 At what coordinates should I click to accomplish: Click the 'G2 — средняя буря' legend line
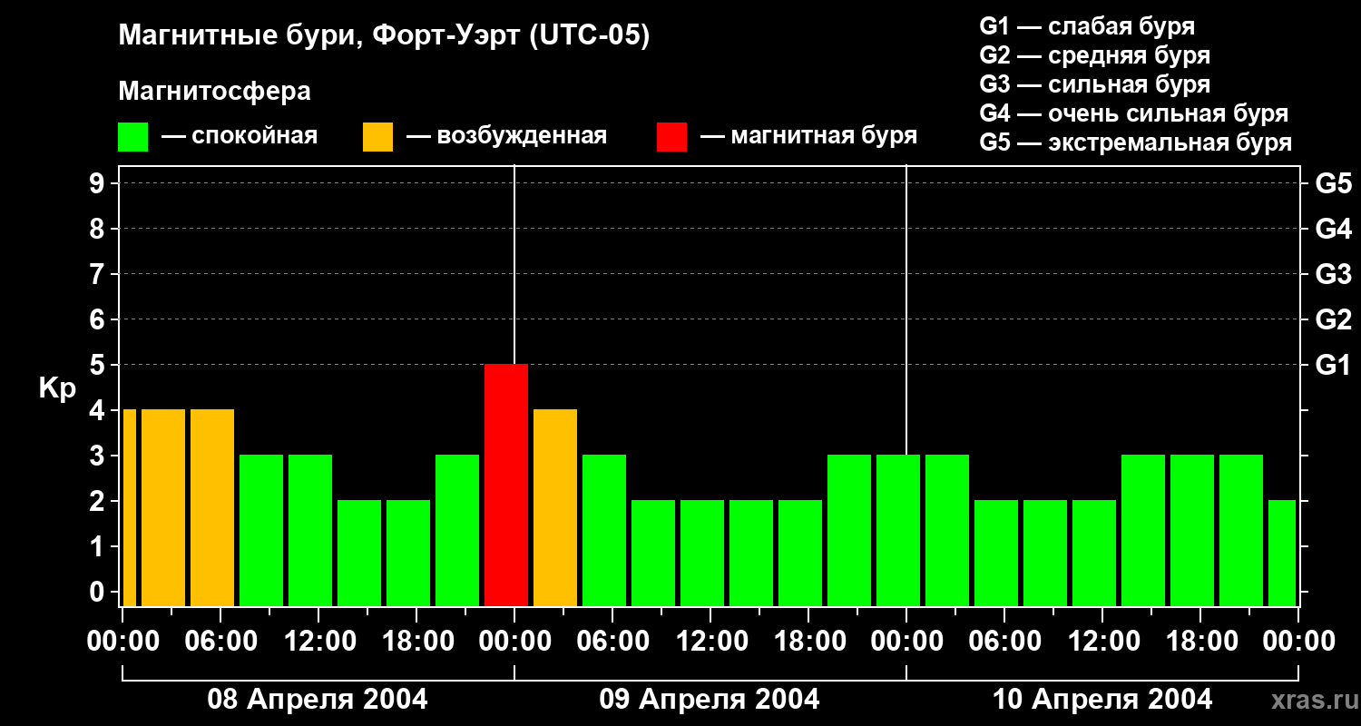click(1094, 55)
